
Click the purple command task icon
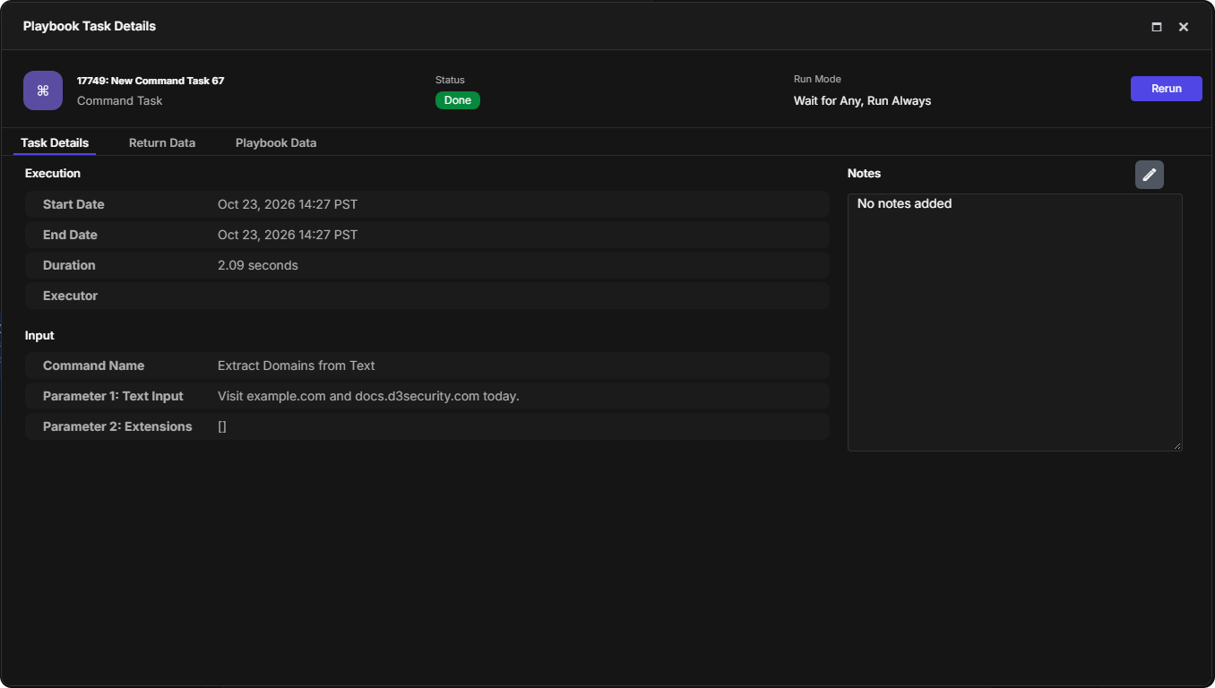pos(43,90)
